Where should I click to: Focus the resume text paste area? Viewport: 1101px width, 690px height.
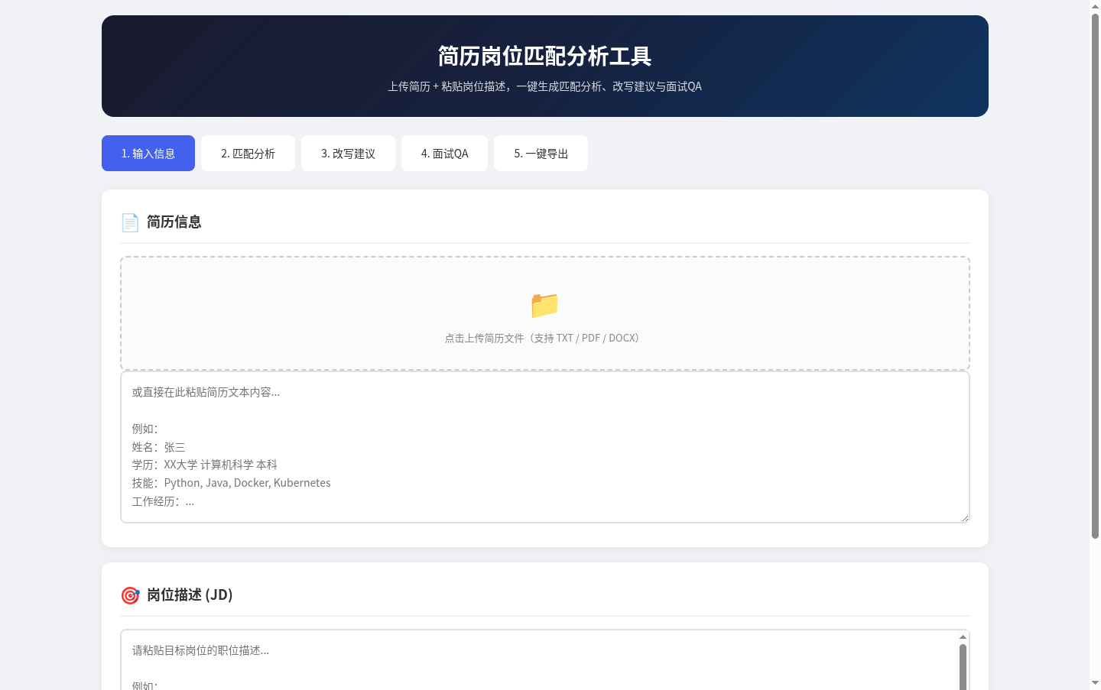pyautogui.click(x=544, y=447)
